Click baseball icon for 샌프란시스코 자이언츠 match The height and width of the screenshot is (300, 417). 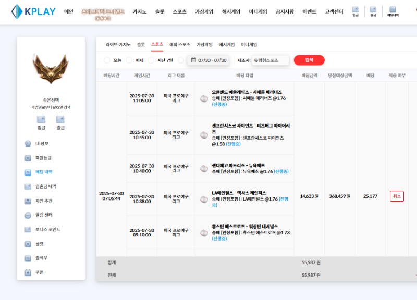tap(204, 135)
